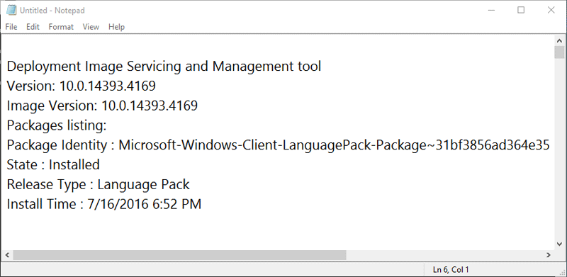
Task: Click the 'Deployment Image Servicing and Management tool' line
Action: coord(164,67)
